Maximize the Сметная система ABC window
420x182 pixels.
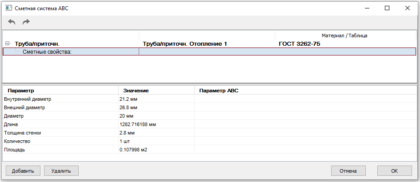coord(387,8)
